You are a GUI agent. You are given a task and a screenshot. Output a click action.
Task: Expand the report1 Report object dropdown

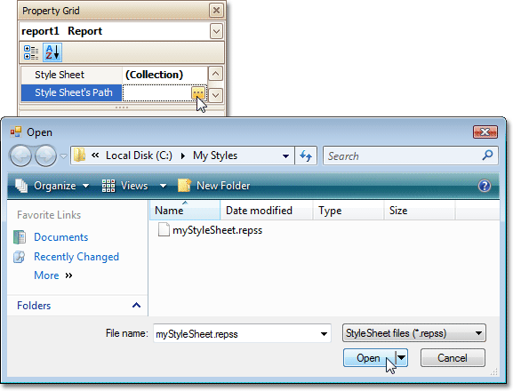[x=216, y=31]
